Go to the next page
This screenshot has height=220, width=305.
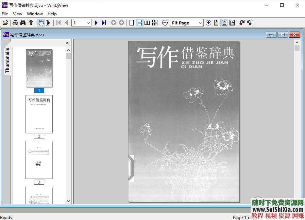click(x=96, y=23)
